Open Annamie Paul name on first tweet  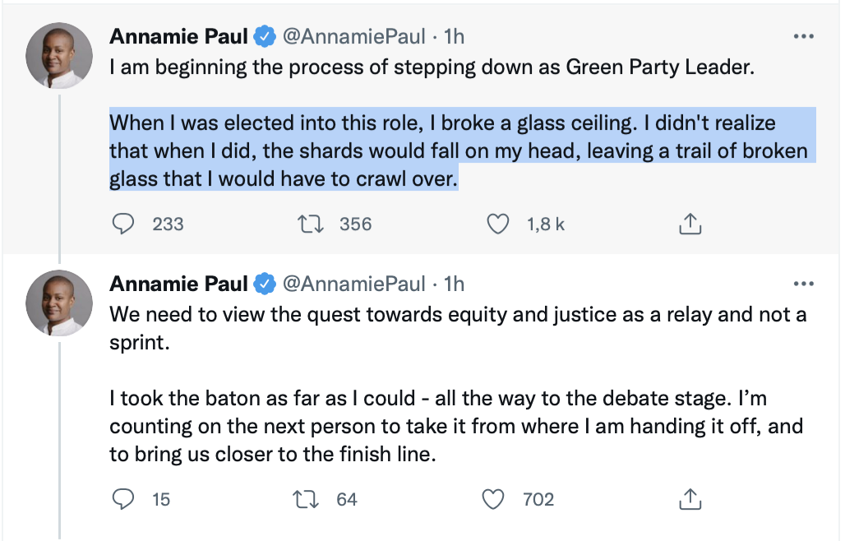(x=179, y=36)
